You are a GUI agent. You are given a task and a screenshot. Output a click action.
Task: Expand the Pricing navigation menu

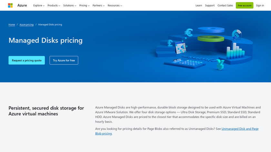[x=84, y=5]
